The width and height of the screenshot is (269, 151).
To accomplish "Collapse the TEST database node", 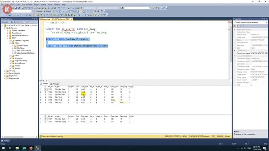I will pyautogui.click(x=8, y=38).
